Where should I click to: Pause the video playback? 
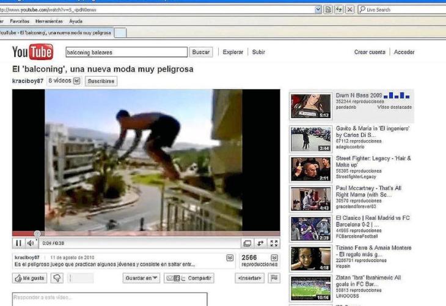[18, 243]
